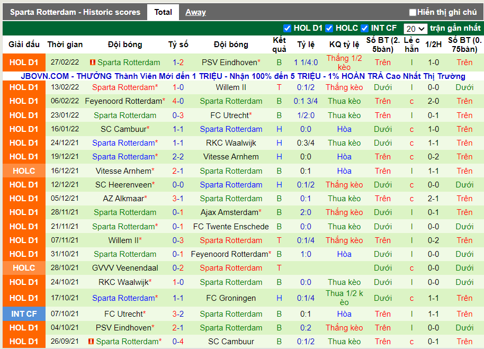The width and height of the screenshot is (484, 349).
Task: Uncheck the HOL D1 filter checkbox
Action: coord(287,29)
